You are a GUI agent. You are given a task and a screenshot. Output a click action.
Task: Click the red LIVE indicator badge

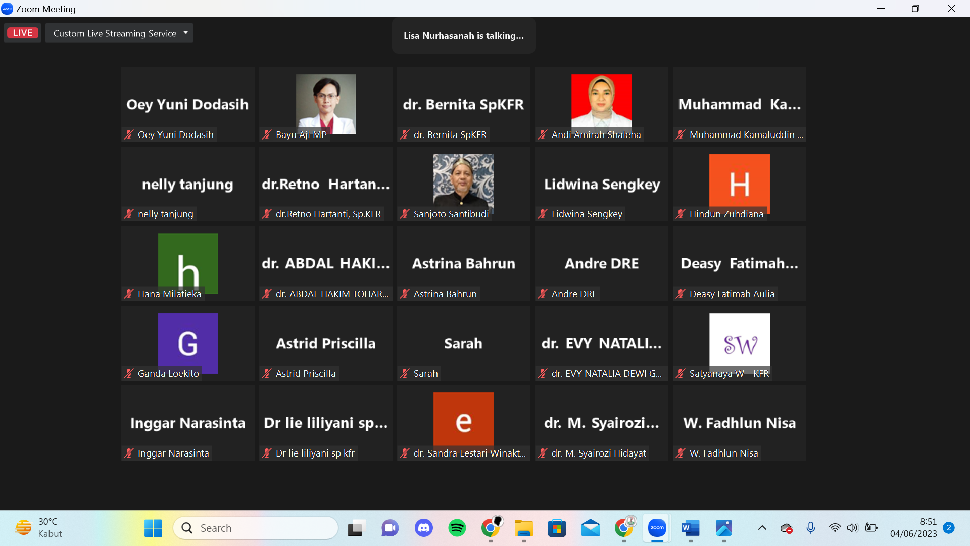click(23, 33)
